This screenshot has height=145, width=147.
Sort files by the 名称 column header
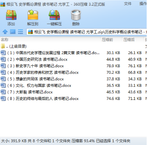(5, 40)
